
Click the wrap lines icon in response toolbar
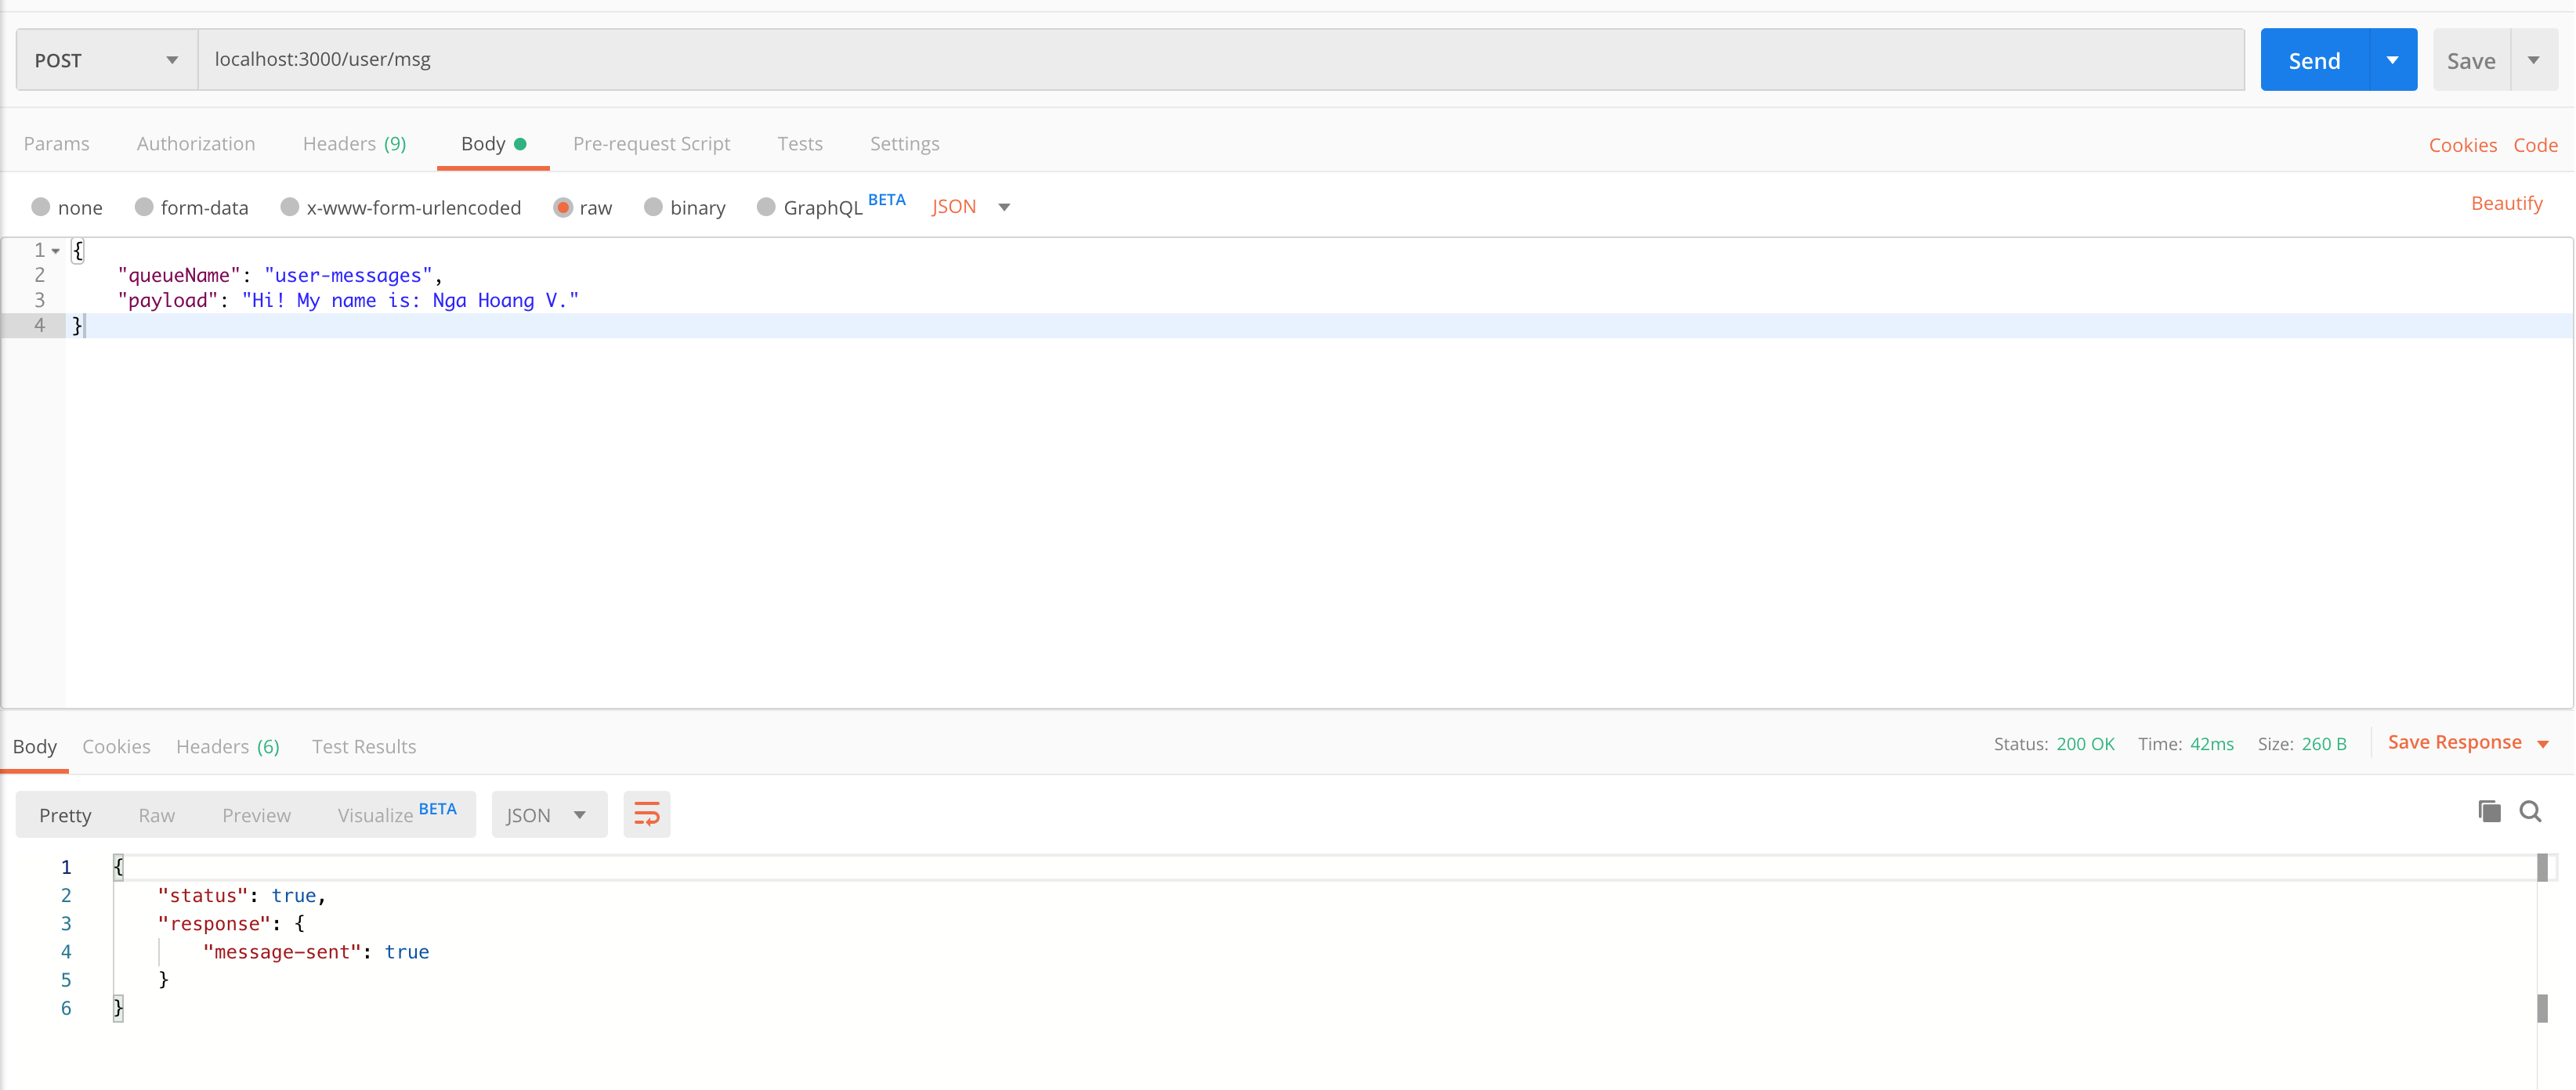point(646,814)
